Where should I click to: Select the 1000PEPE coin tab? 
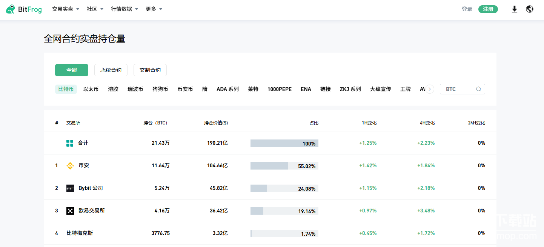click(280, 89)
